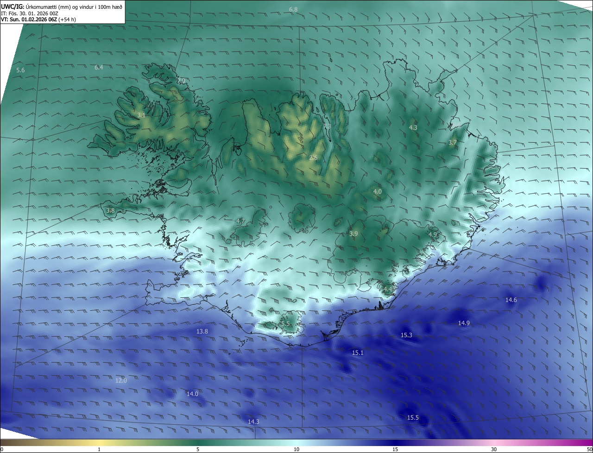Click the 7.0 value label over the Westfjords

pos(181,81)
